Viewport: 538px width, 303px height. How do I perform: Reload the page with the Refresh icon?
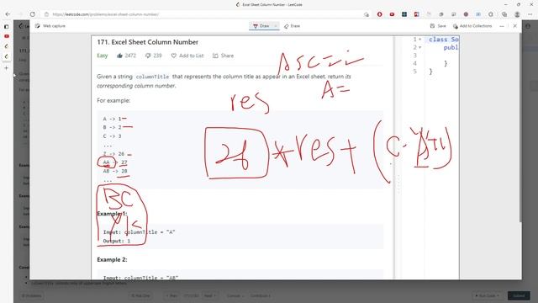pos(33,14)
